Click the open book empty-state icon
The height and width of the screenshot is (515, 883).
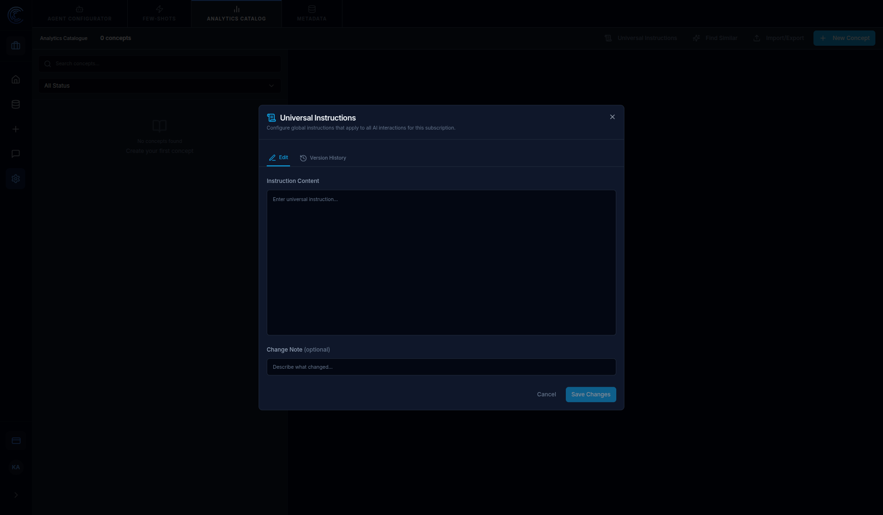(x=160, y=126)
